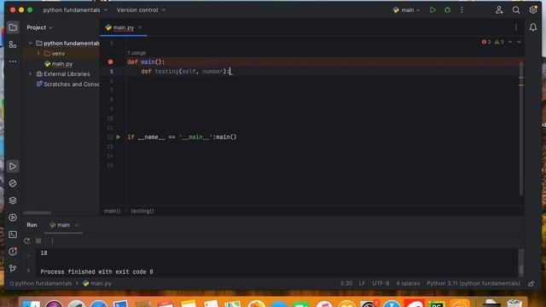The height and width of the screenshot is (307, 546).
Task: Click main.py breadcrumb in status bar
Action: pyautogui.click(x=97, y=284)
